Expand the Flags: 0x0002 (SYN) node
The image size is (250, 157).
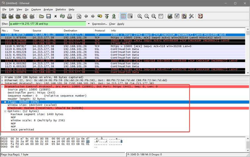[x=5, y=102]
